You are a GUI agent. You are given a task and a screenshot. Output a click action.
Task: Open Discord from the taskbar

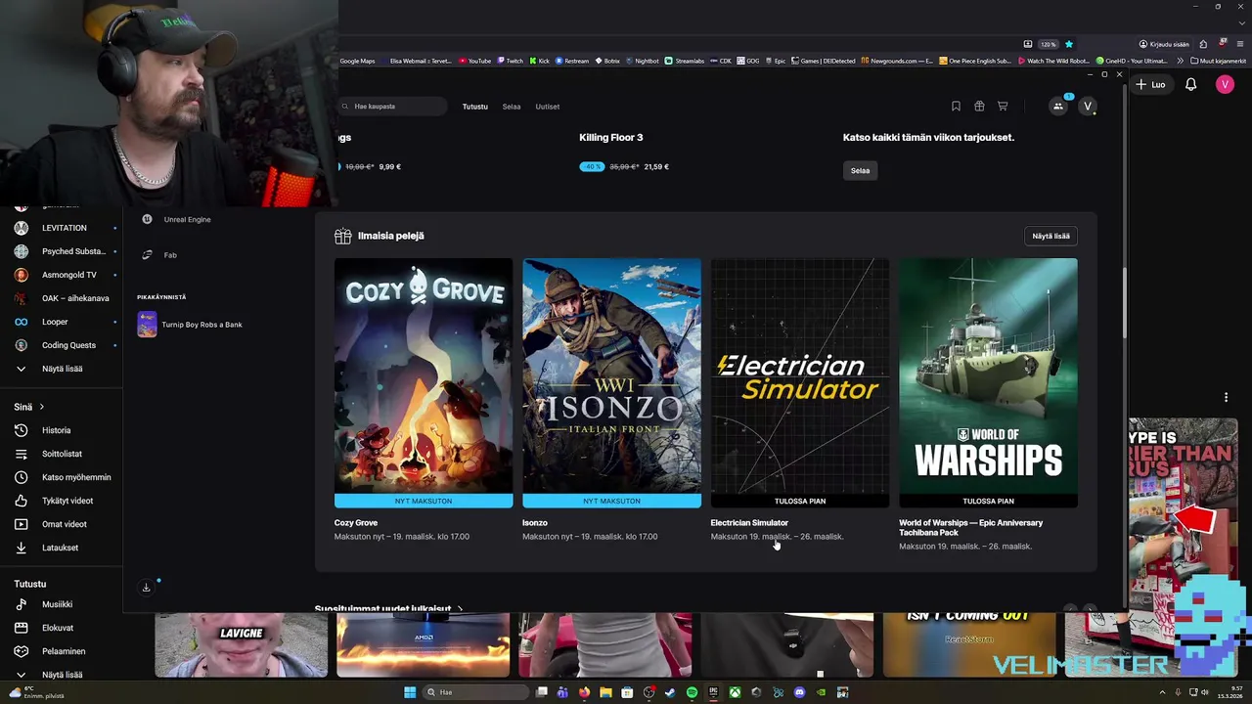[799, 692]
